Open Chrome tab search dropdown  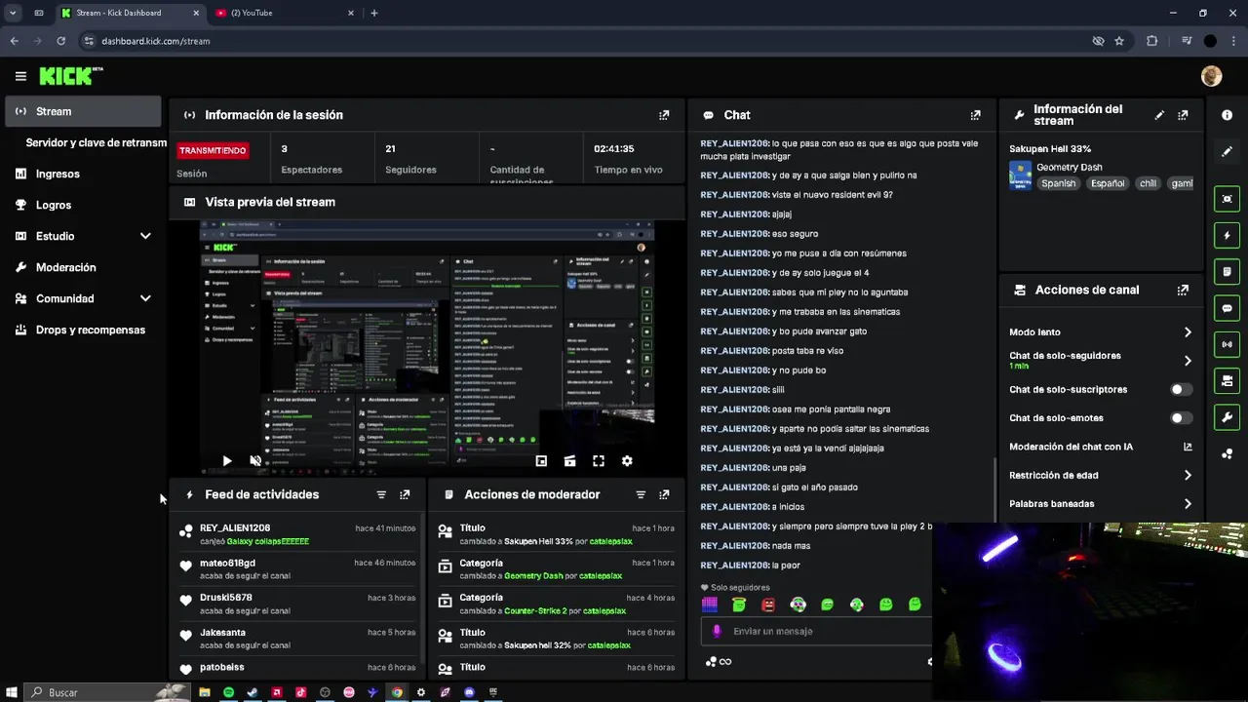click(13, 13)
